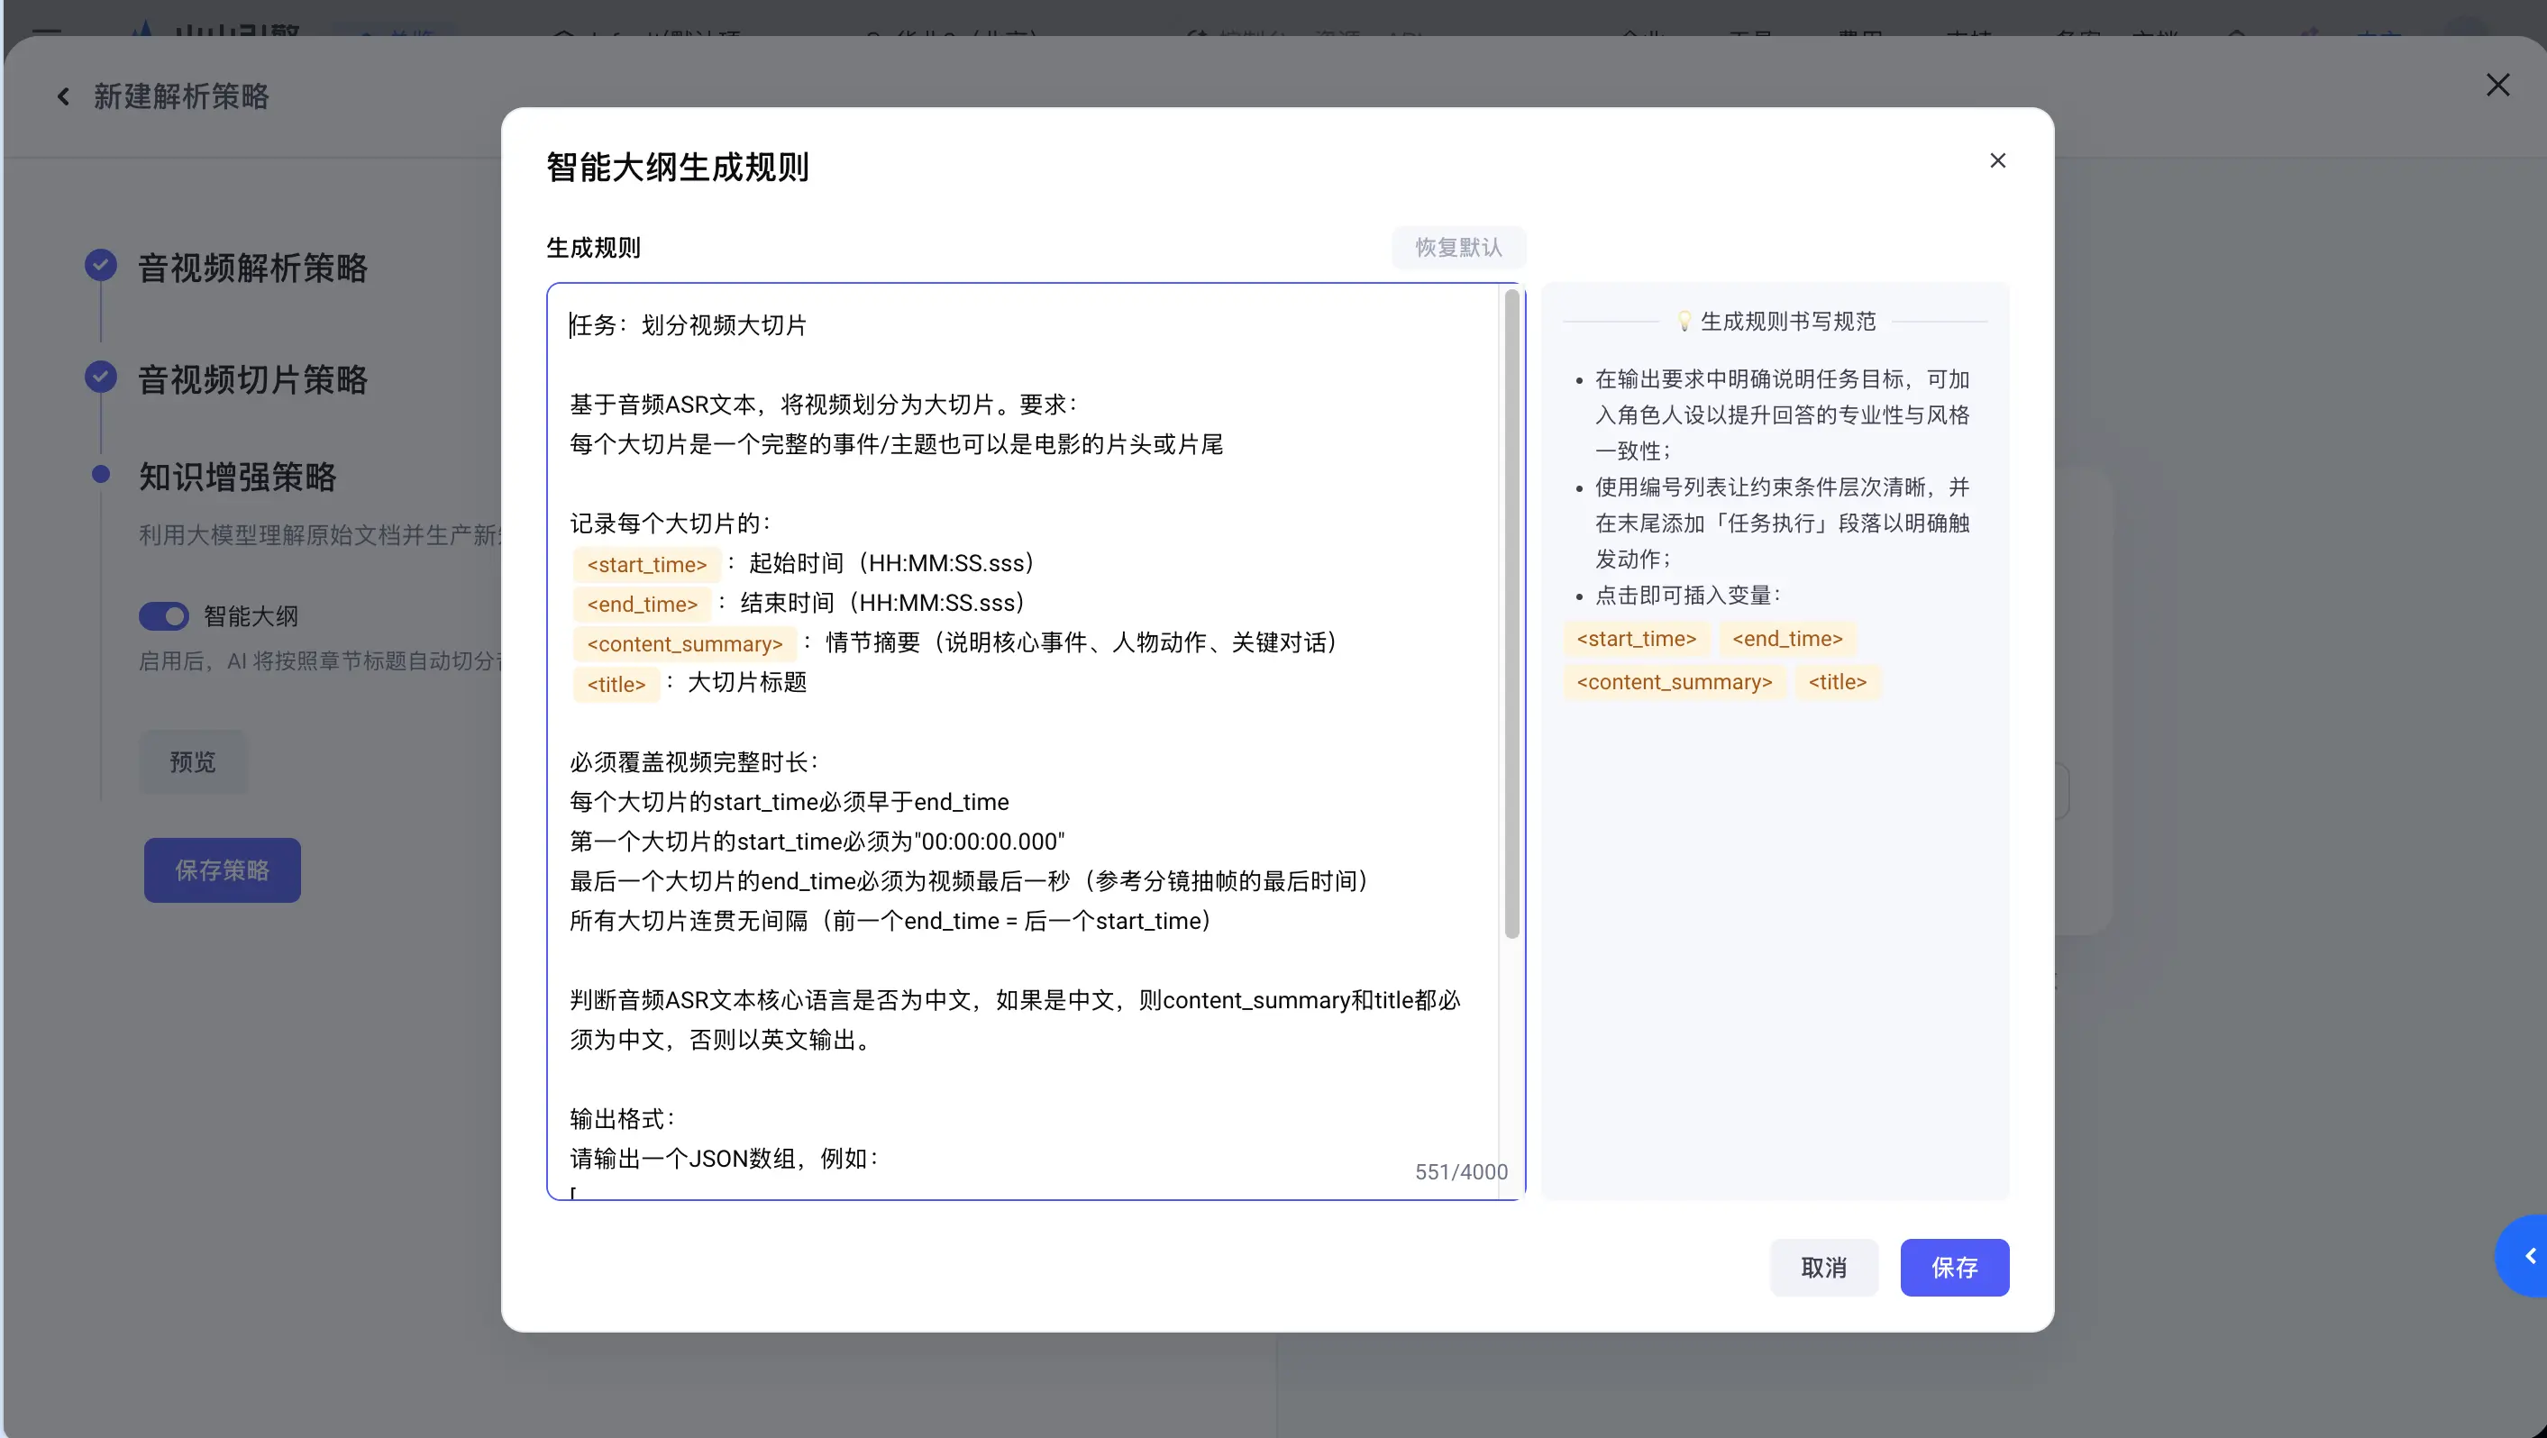2547x1438 pixels.
Task: Select the 知识增强策略 step
Action: point(237,477)
